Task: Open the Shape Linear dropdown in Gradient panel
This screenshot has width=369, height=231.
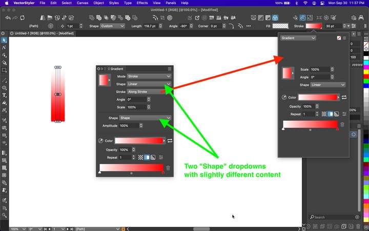Action: click(149, 84)
